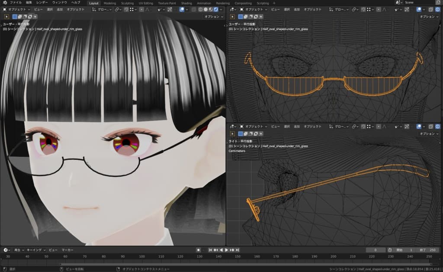This screenshot has width=443, height=272.
Task: Click the add workspace plus icon
Action: [274, 3]
